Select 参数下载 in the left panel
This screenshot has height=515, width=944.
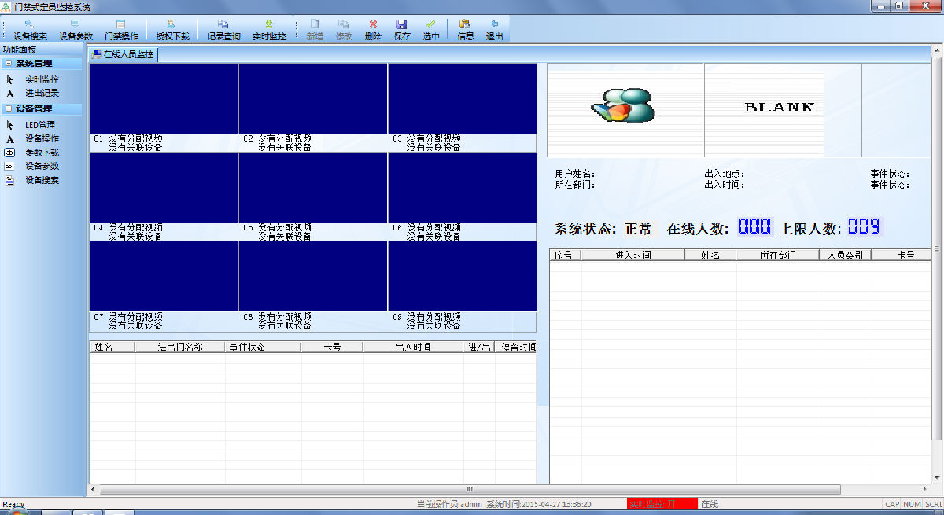42,153
